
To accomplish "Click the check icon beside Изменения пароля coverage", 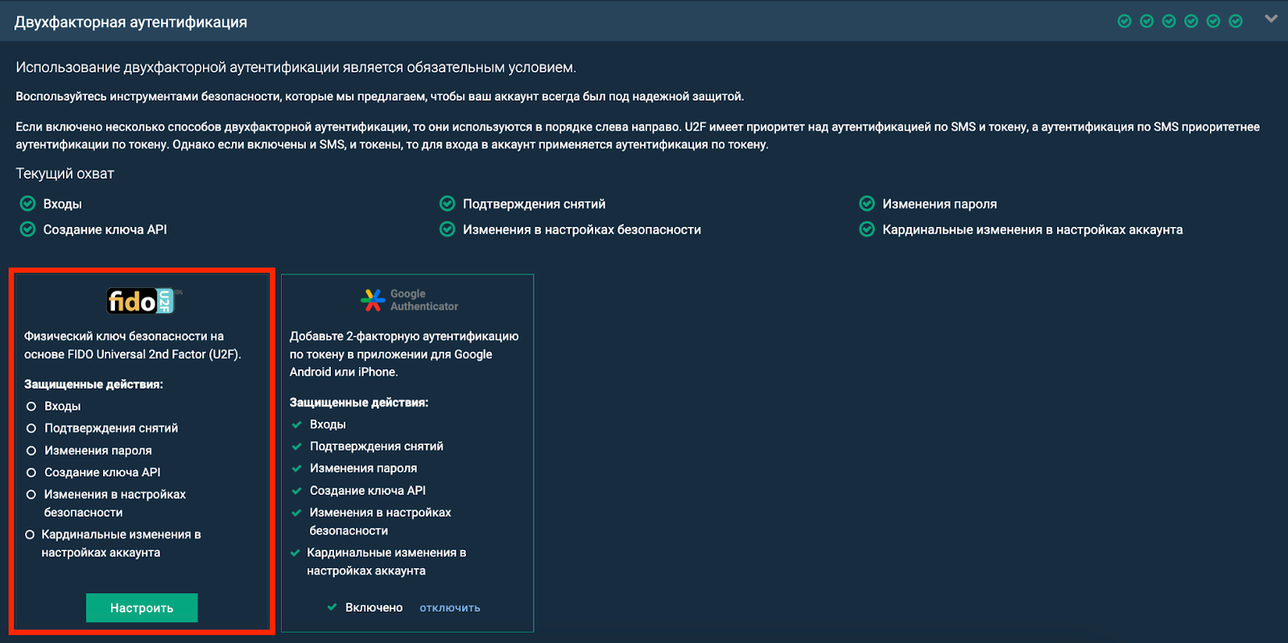I will [867, 204].
